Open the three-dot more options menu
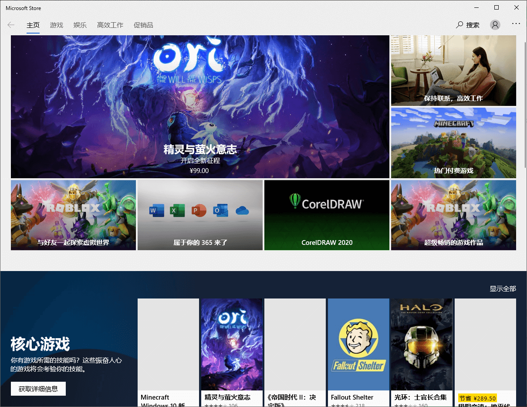This screenshot has width=527, height=407. tap(516, 24)
